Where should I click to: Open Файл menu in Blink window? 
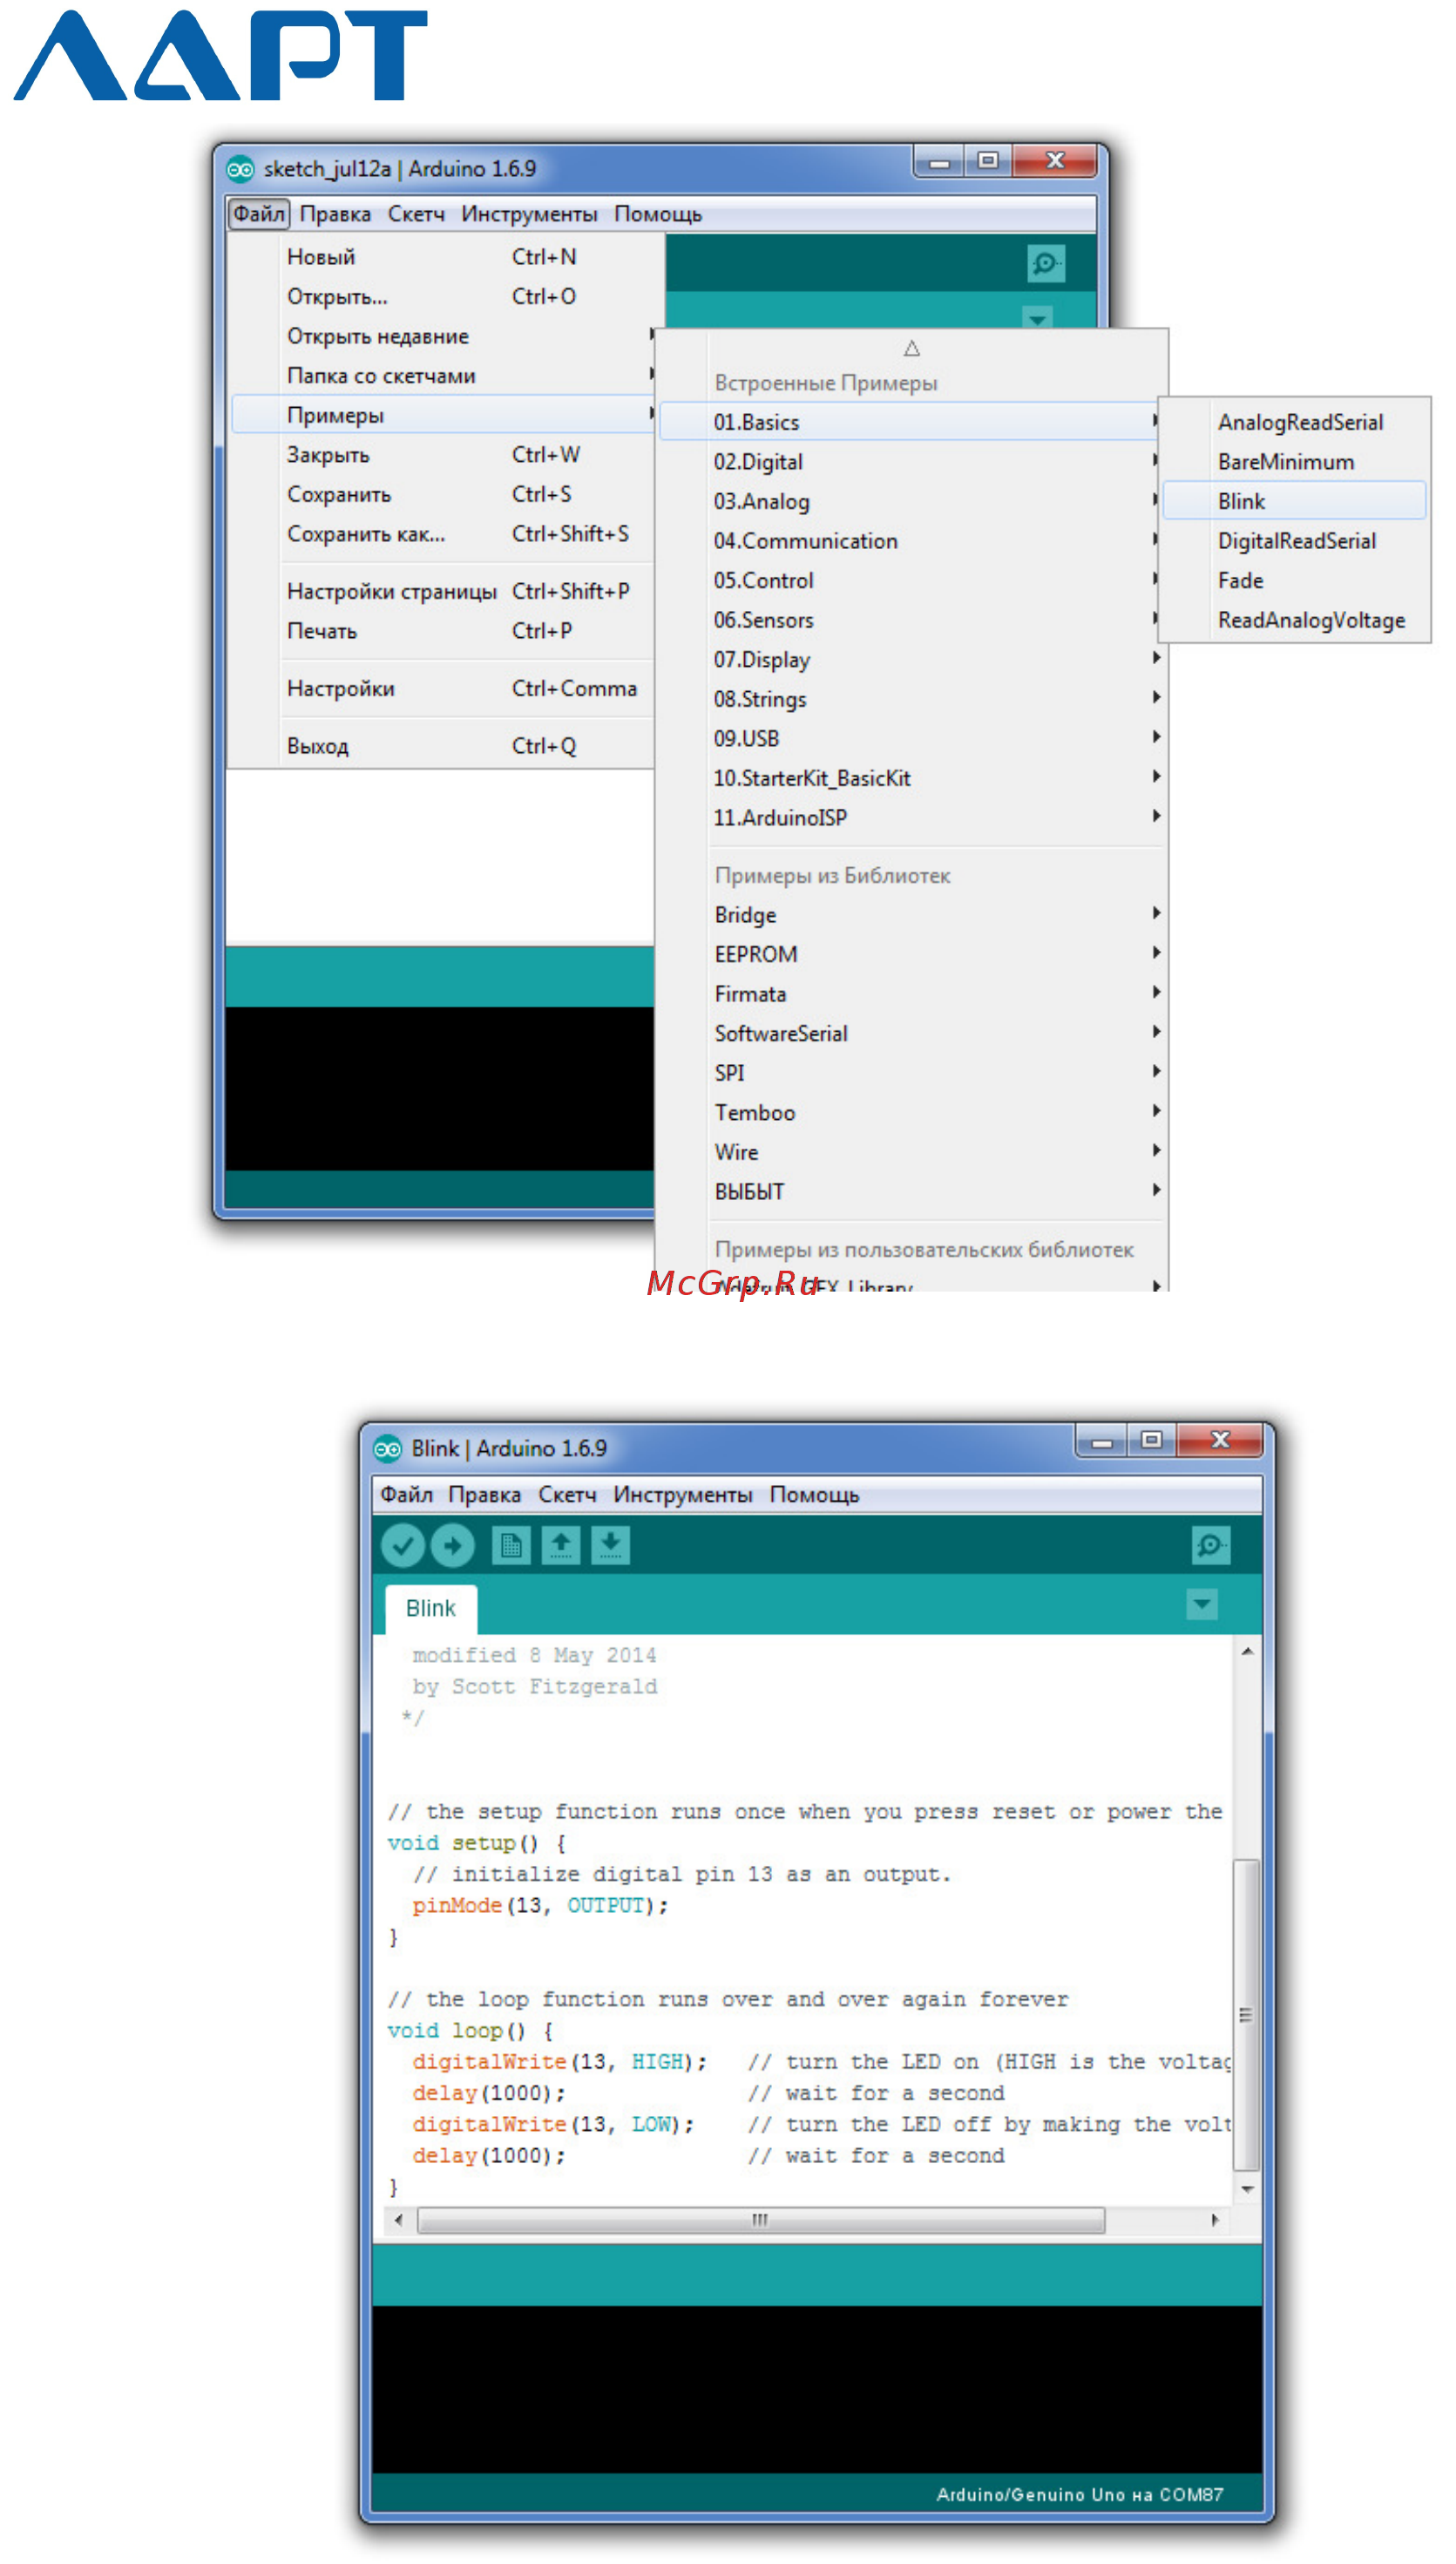[x=406, y=1495]
